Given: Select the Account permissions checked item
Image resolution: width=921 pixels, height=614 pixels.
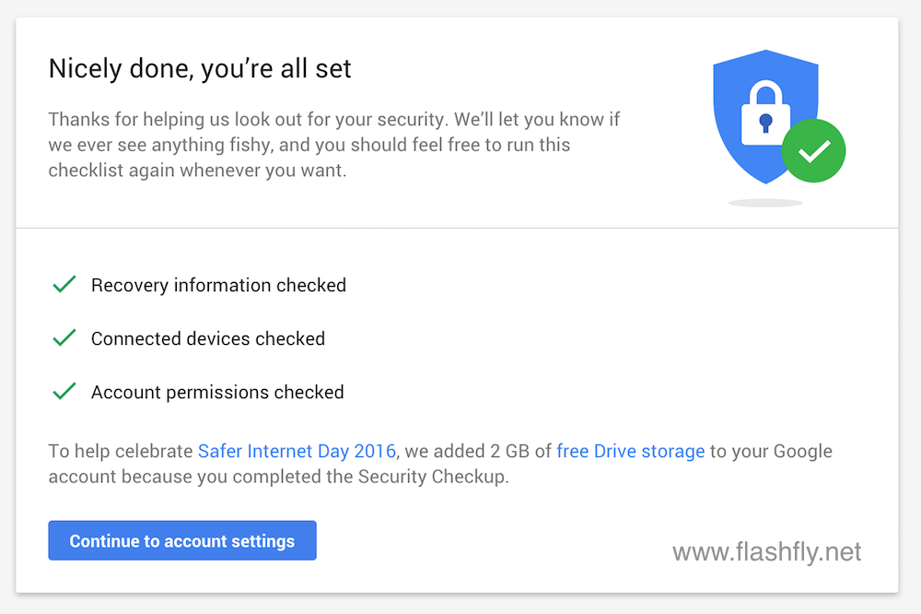Looking at the screenshot, I should coord(217,392).
